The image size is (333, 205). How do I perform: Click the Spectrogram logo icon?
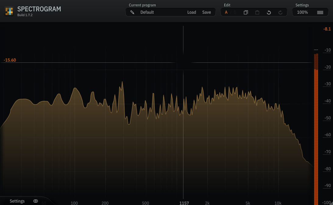(x=9, y=11)
